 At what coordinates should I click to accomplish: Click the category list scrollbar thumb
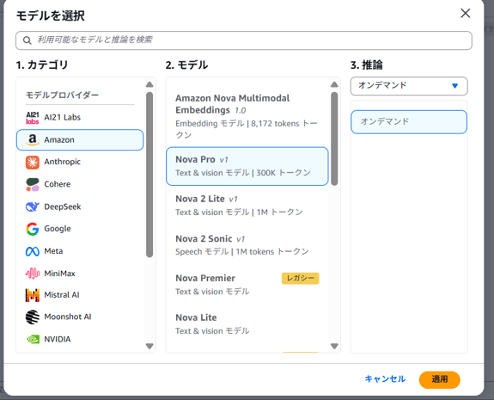(x=149, y=175)
